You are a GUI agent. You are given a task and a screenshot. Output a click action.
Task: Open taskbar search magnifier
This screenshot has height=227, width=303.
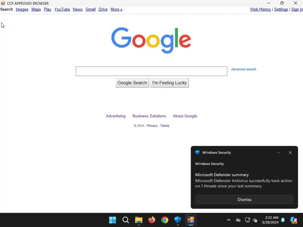pyautogui.click(x=125, y=220)
